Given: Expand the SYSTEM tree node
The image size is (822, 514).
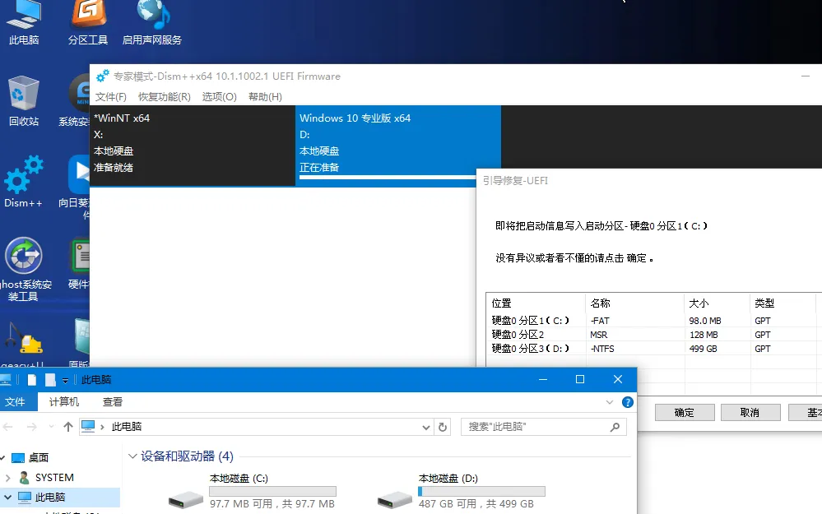Looking at the screenshot, I should (x=8, y=478).
